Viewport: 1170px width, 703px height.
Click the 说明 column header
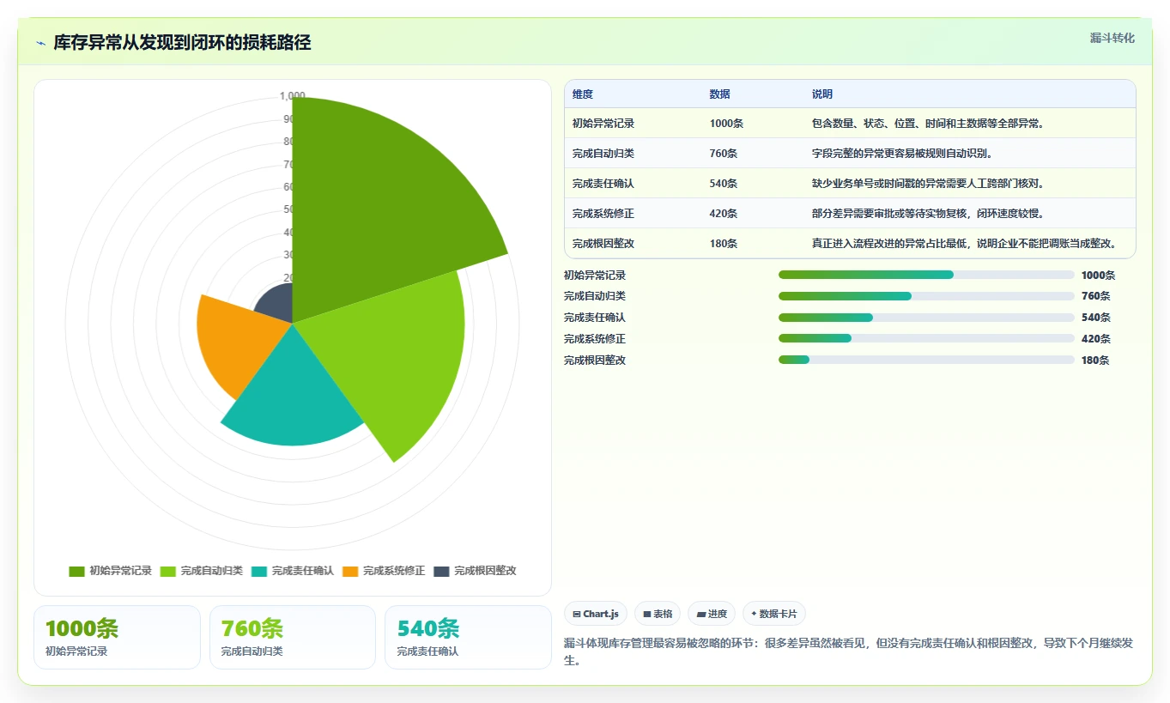pyautogui.click(x=822, y=94)
